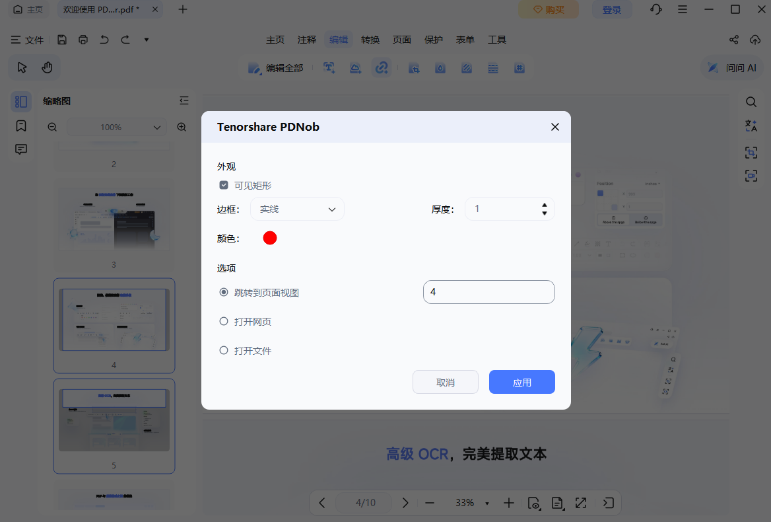The height and width of the screenshot is (522, 771).
Task: Switch to the 表单 ribbon tab
Action: (x=465, y=40)
